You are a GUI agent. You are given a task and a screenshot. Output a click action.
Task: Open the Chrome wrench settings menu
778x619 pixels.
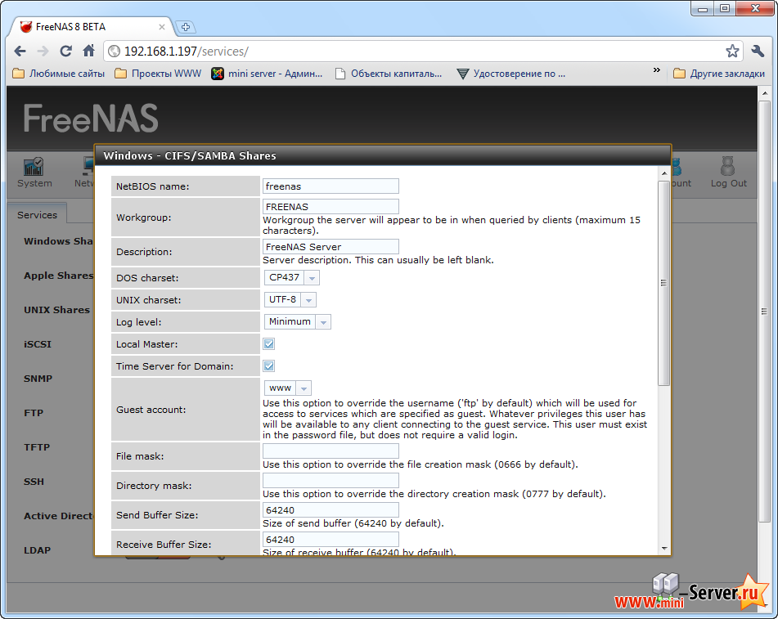coord(758,51)
